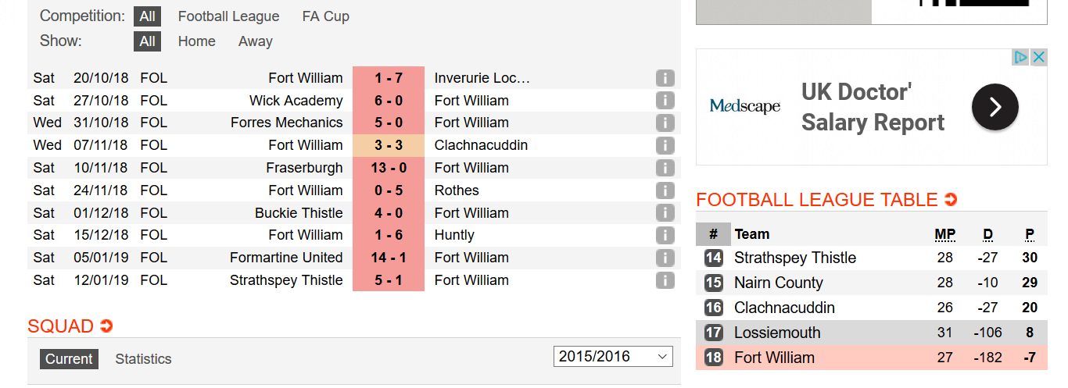Close the Medscape ad with X icon

[x=1038, y=57]
